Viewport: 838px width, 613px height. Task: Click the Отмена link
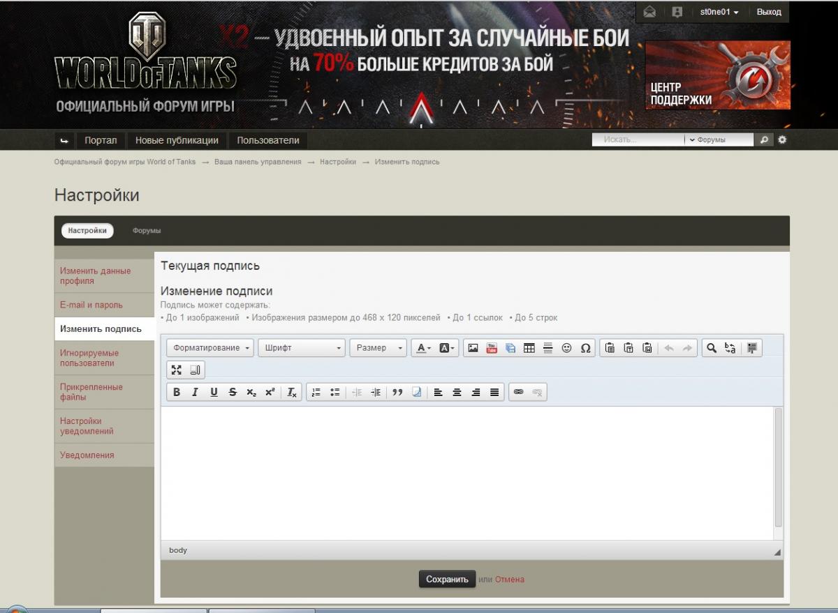510,580
